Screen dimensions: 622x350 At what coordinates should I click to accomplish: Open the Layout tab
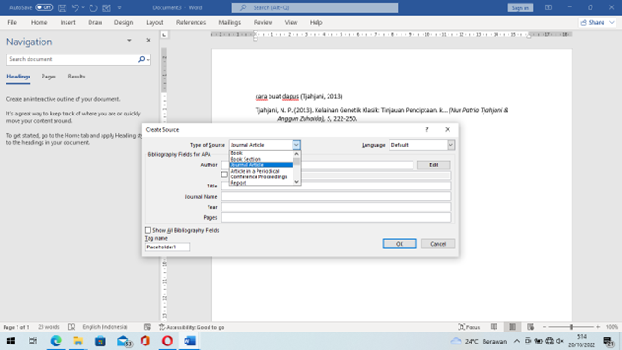[x=155, y=22]
